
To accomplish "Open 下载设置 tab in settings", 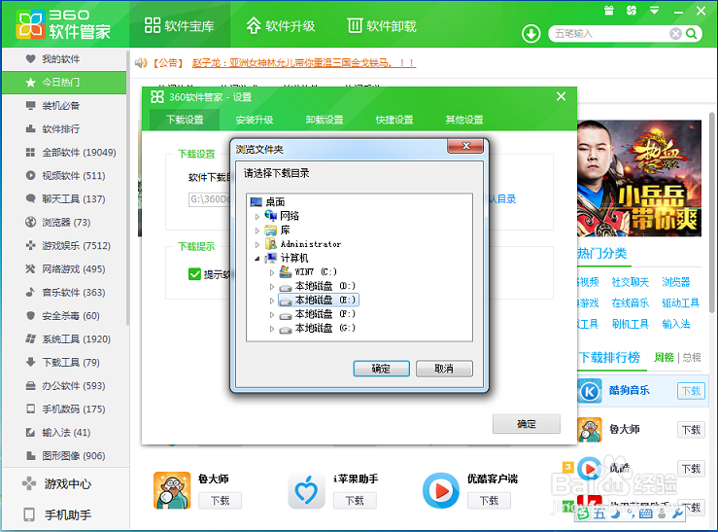I will (x=185, y=120).
